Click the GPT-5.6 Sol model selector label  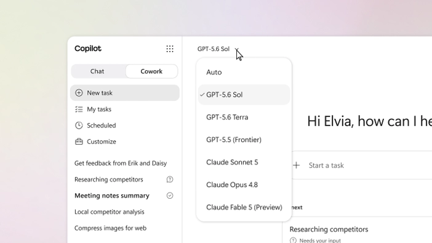(214, 49)
